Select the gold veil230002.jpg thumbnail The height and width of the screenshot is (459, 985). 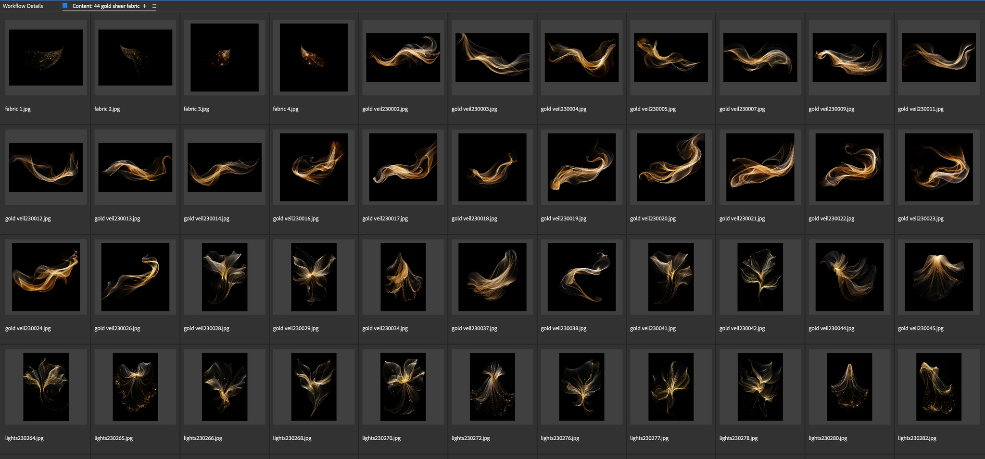pos(403,58)
